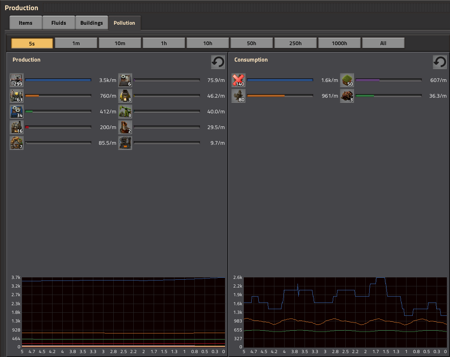The image size is (450, 357).
Task: Click the burner furnace icon showing 200/m
Action: (16, 127)
